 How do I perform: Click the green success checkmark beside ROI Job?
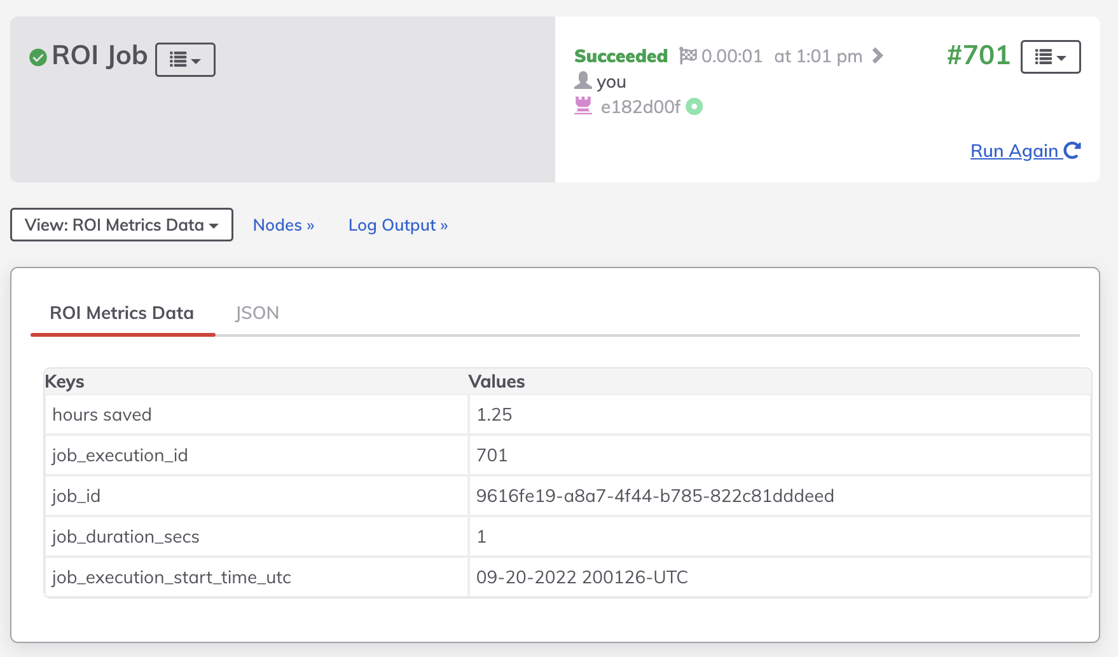38,57
